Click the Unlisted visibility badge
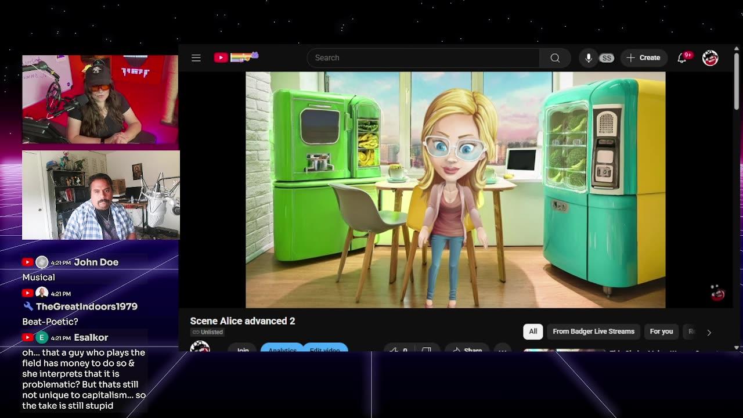Viewport: 743px width, 418px height. 208,332
